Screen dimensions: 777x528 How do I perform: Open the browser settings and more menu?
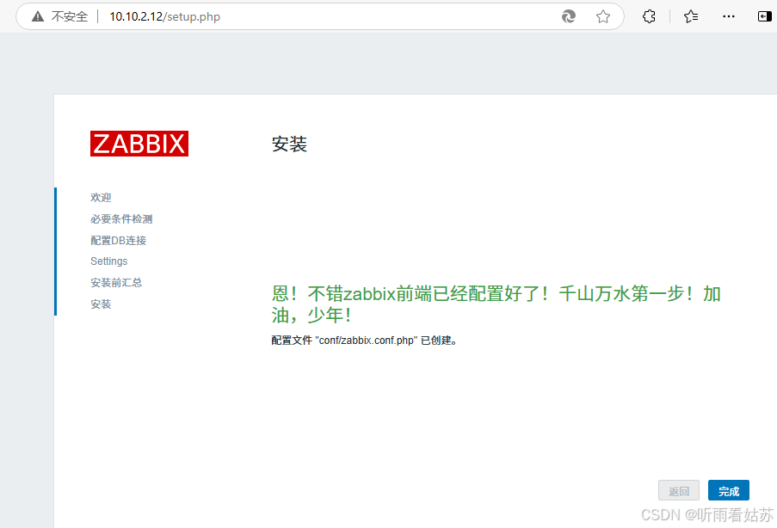click(x=729, y=16)
